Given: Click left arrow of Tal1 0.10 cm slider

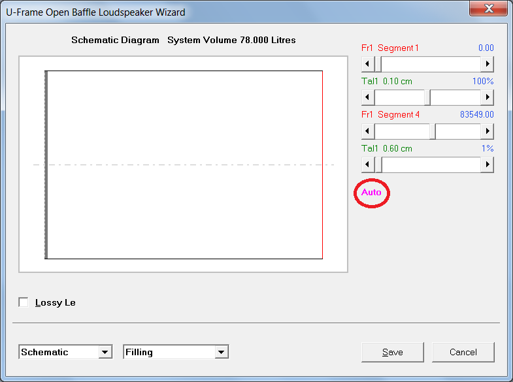Looking at the screenshot, I should tap(368, 97).
